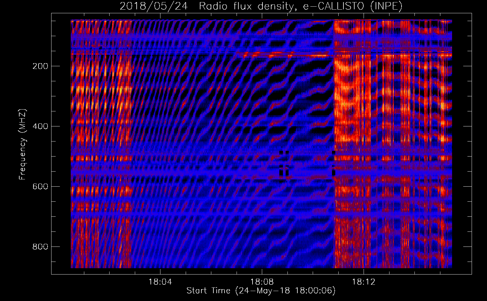Click the '400' frequency tick label
487x301 pixels.
40,126
